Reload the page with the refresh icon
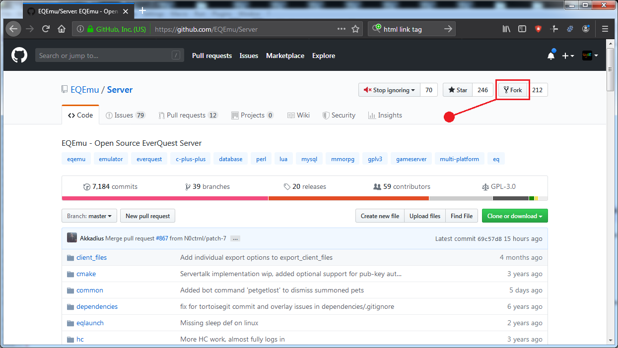The width and height of the screenshot is (618, 348). 46,29
